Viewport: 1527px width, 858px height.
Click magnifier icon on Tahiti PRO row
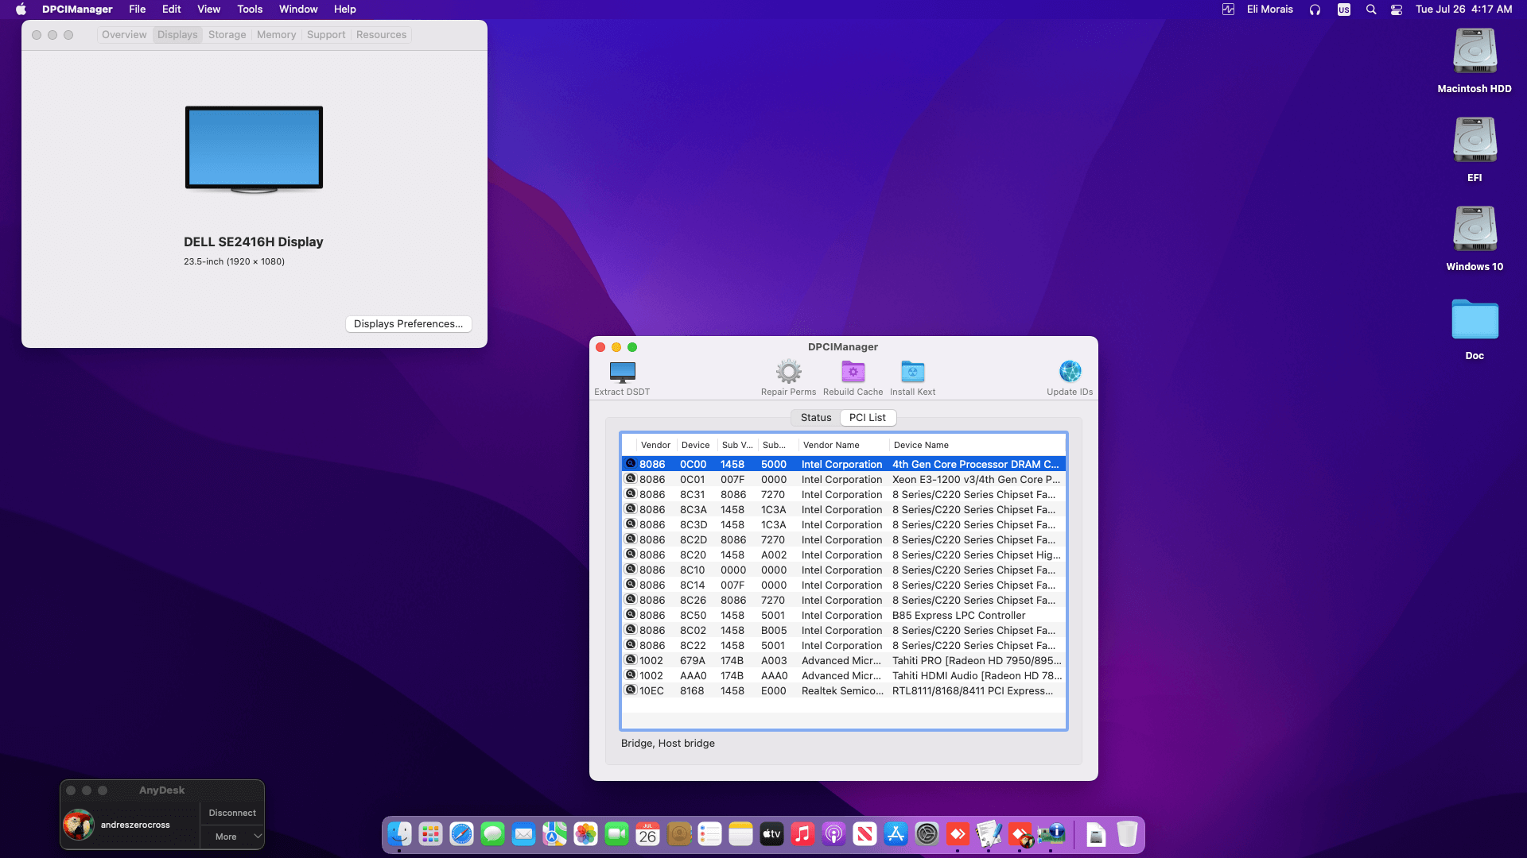coord(631,660)
